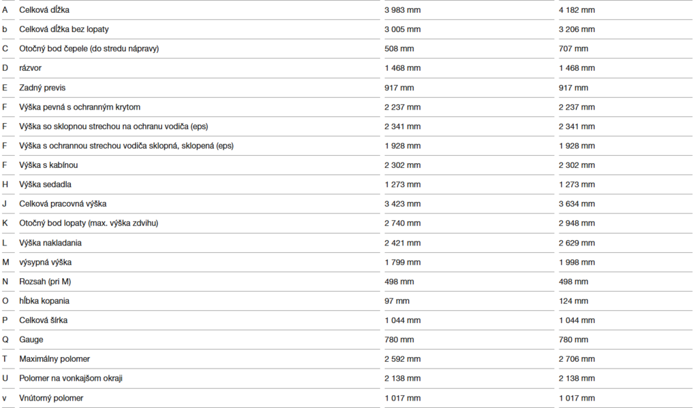Select 'Otočný bod lopaty' row label
693x408 pixels.
coord(89,223)
